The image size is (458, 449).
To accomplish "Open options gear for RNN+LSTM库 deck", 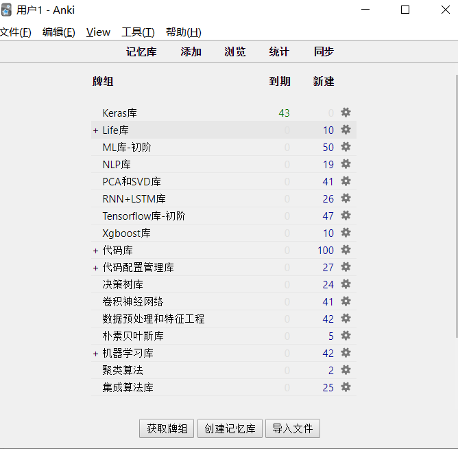I will [x=346, y=198].
